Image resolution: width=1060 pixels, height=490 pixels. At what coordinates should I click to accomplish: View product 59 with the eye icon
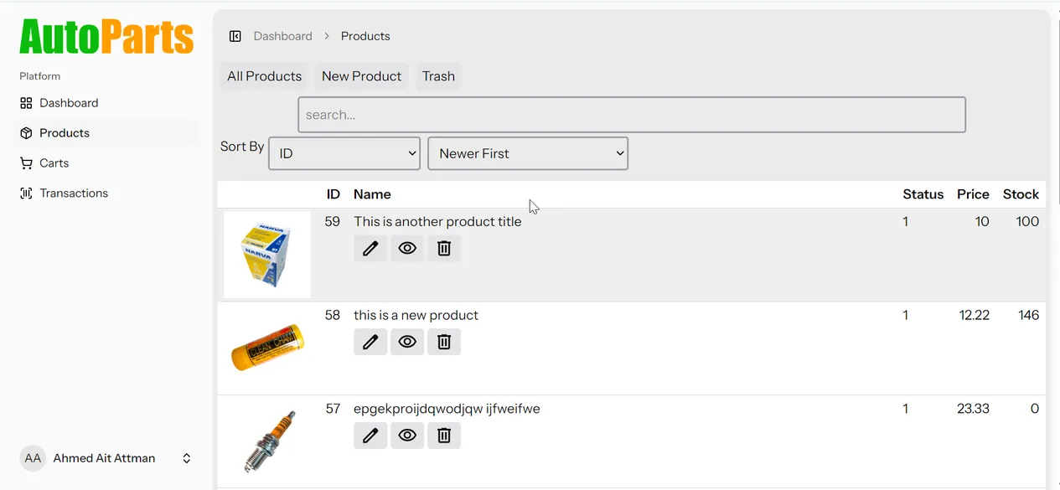pos(407,248)
